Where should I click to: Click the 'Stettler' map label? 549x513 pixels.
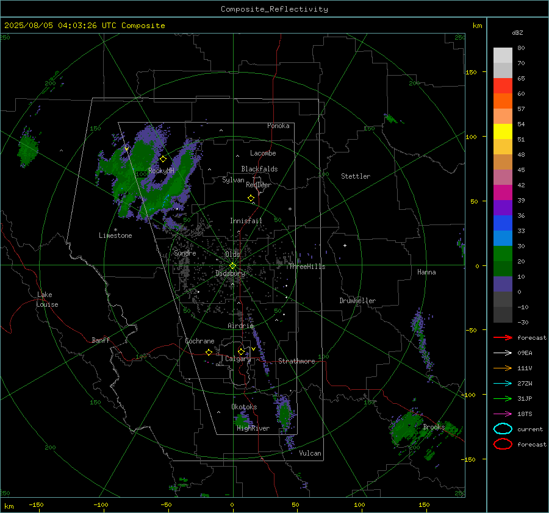click(356, 176)
